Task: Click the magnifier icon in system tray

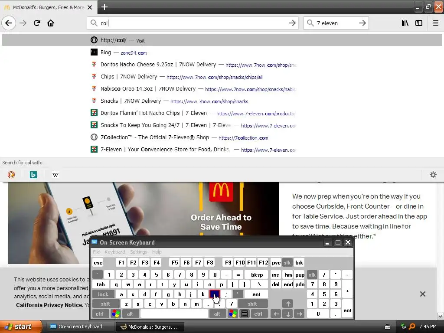Action: pos(412,326)
